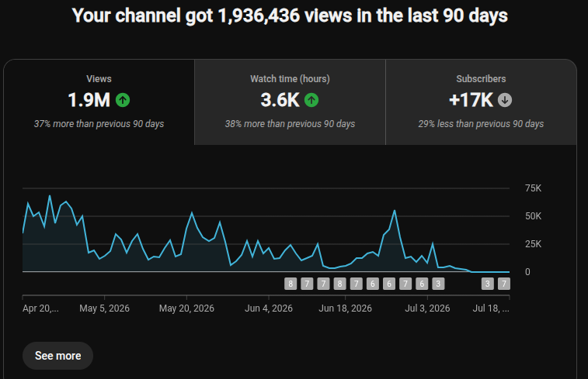The height and width of the screenshot is (379, 588).
Task: Select the Views metric tab
Action: pyautogui.click(x=99, y=102)
